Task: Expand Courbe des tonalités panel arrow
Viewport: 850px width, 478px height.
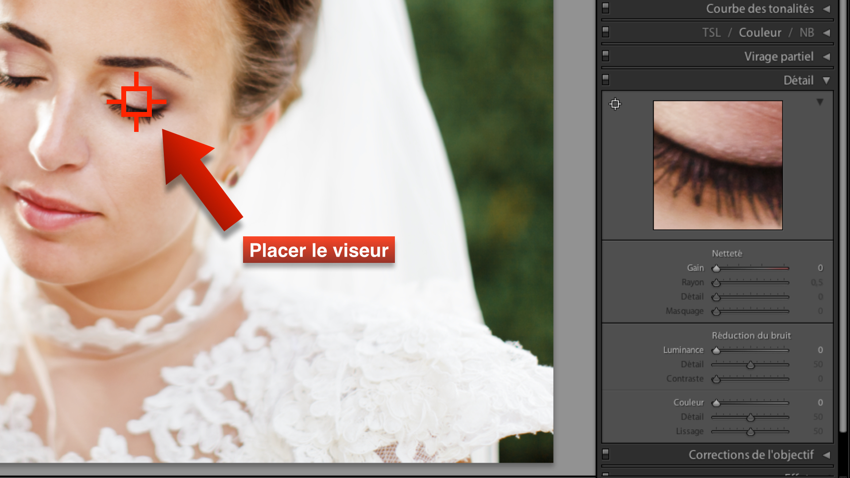Action: (826, 9)
